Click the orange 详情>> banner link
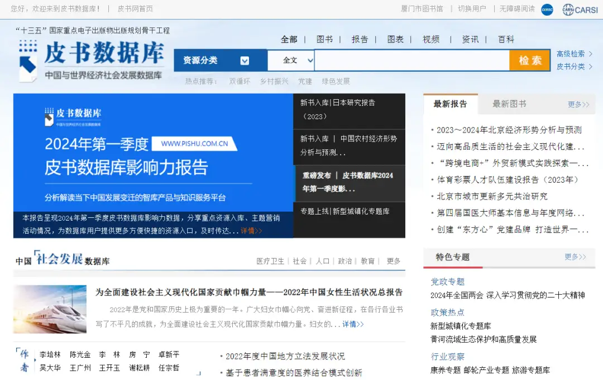This screenshot has width=603, height=380. point(251,231)
